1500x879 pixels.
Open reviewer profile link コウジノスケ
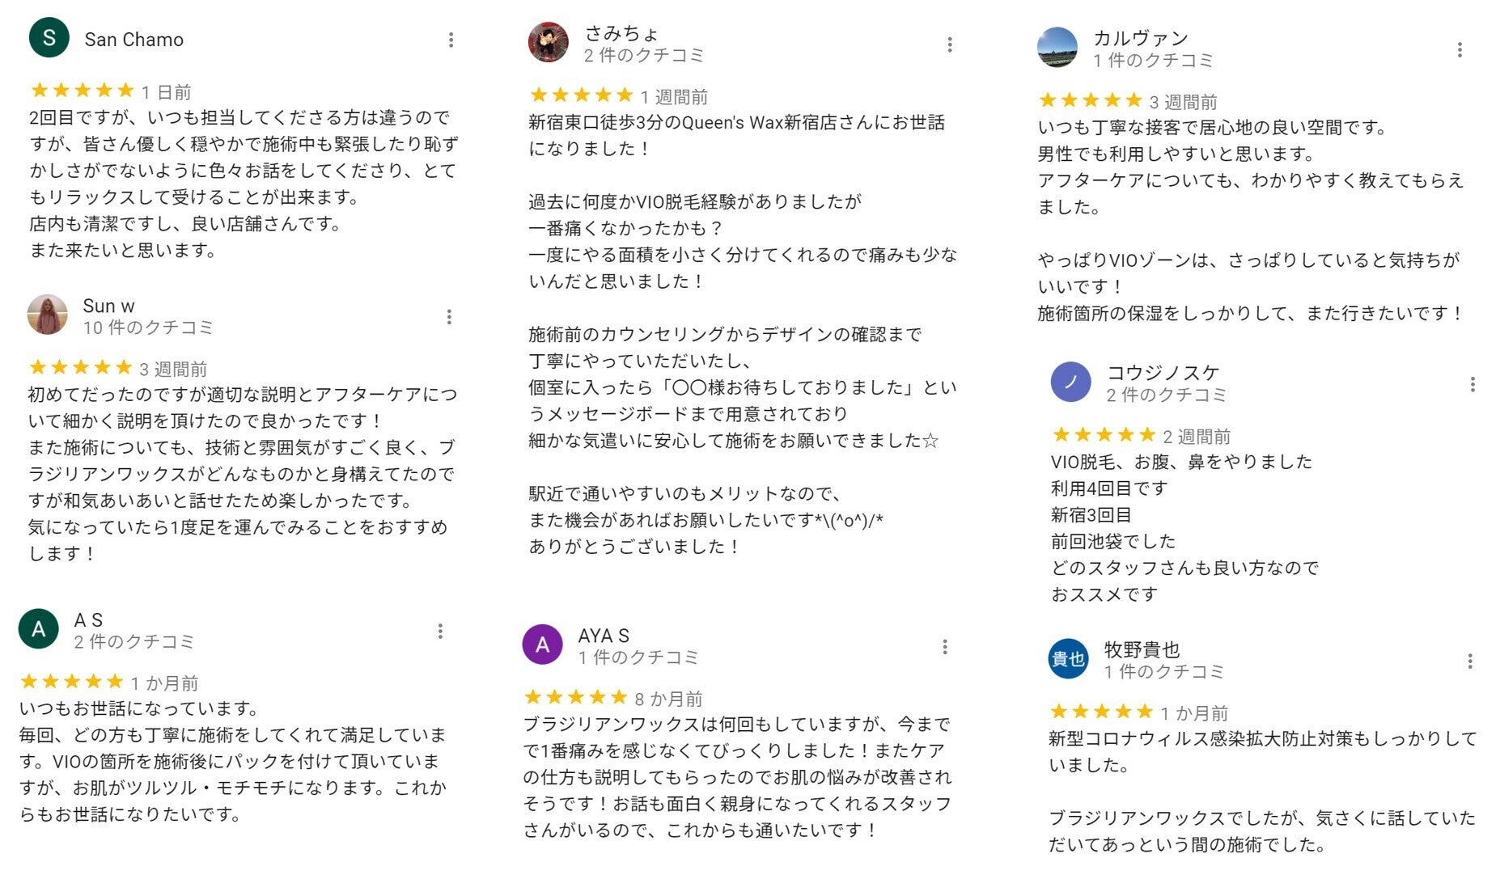point(1163,373)
